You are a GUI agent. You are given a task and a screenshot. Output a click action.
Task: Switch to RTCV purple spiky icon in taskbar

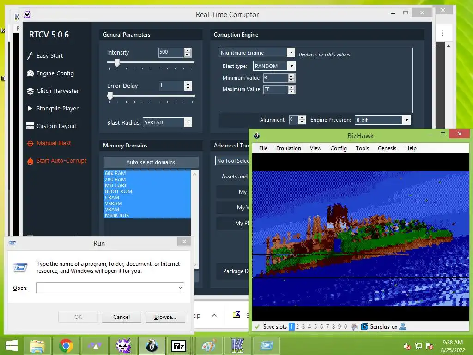[x=123, y=346]
